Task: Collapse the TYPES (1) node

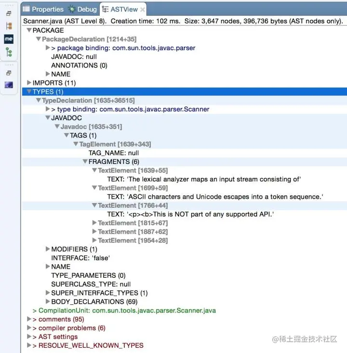Action: (29, 91)
